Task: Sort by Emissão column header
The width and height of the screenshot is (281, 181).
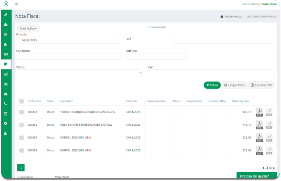Action: click(x=131, y=101)
